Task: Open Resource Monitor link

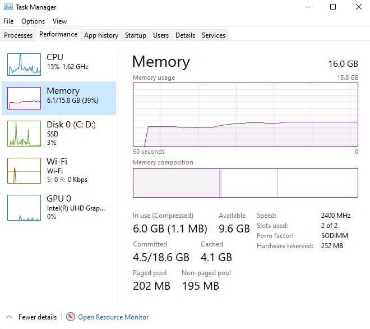Action: (x=113, y=317)
